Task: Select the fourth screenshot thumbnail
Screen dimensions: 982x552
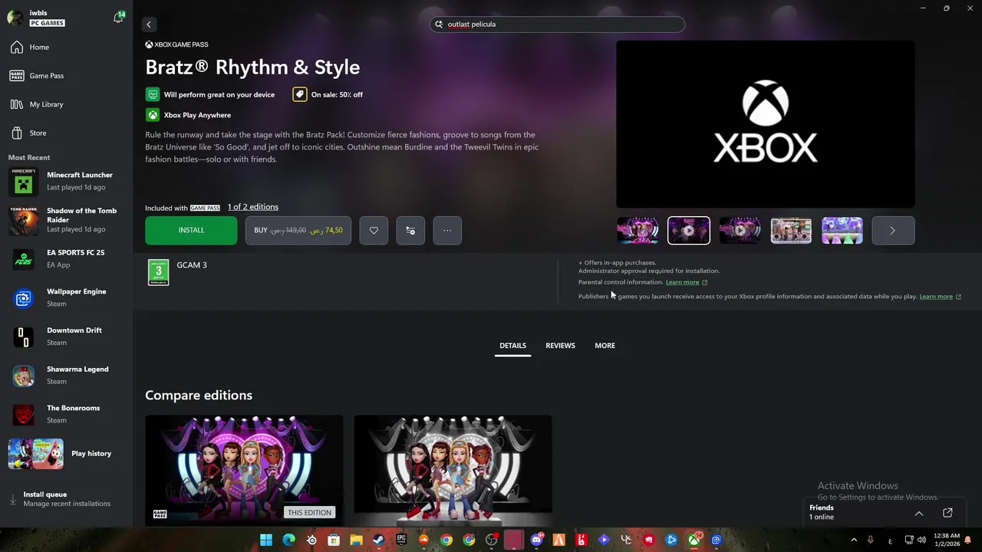Action: (791, 230)
